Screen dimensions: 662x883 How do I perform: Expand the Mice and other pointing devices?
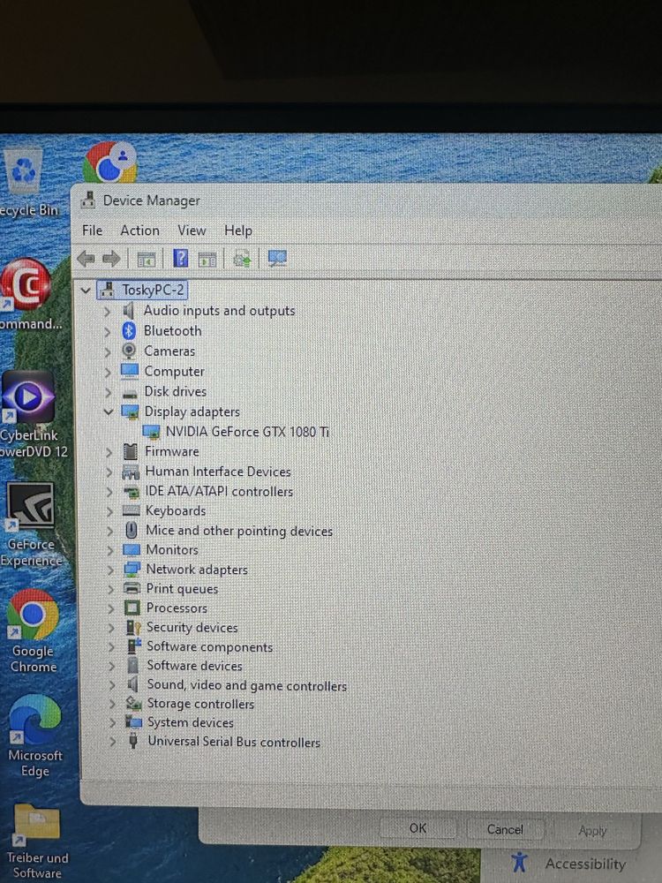tap(109, 531)
